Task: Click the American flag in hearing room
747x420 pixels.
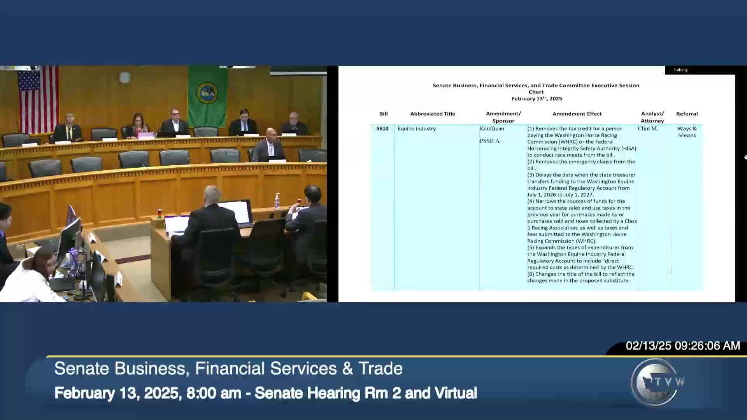Action: pos(38,99)
